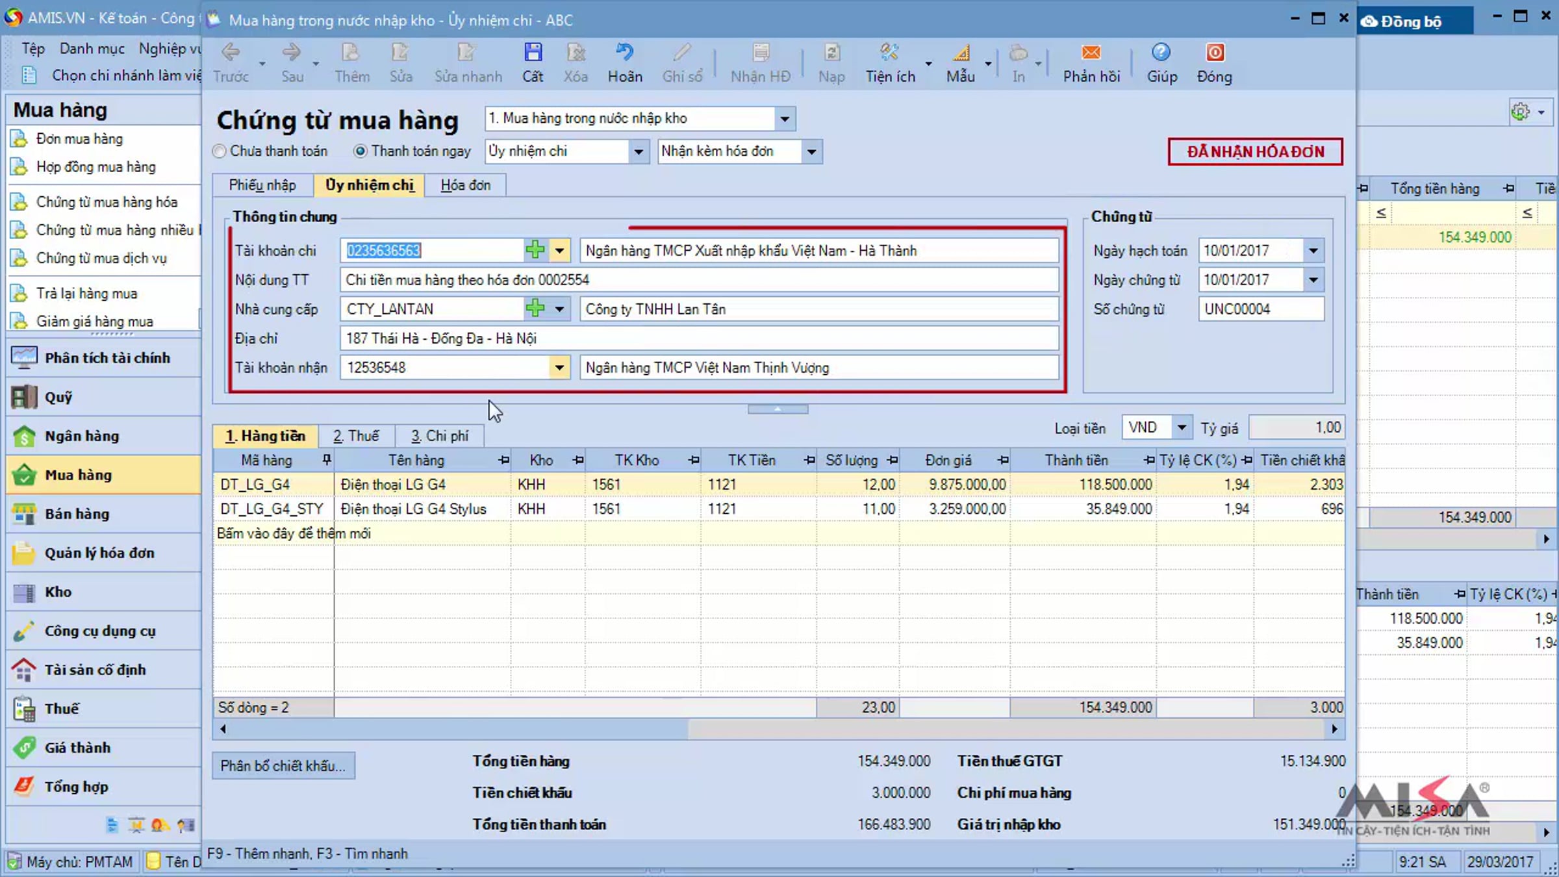
Task: Switch to the Phiếu nhập tab
Action: [262, 185]
